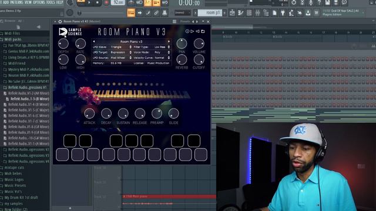Switch pattern/song mode button
The width and height of the screenshot is (376, 211).
pos(81,2)
